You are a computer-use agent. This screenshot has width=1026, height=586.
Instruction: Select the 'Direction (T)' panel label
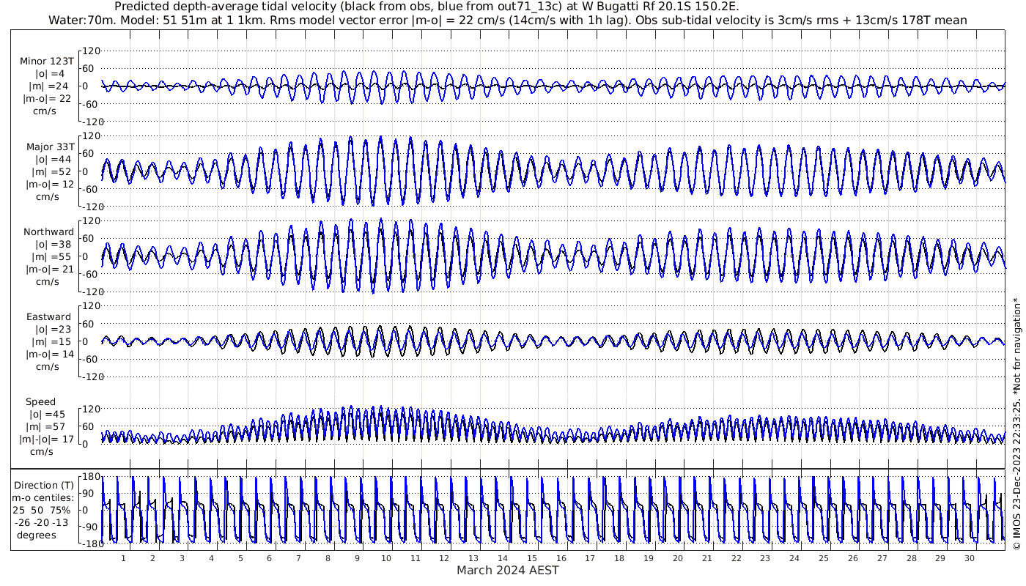tap(45, 486)
